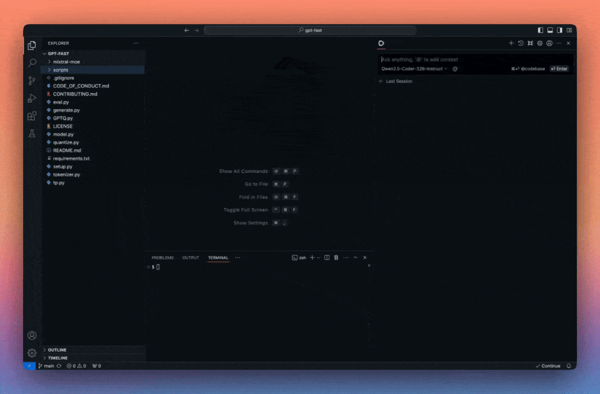The height and width of the screenshot is (394, 600).
Task: Click the main branch in status bar
Action: pos(47,366)
